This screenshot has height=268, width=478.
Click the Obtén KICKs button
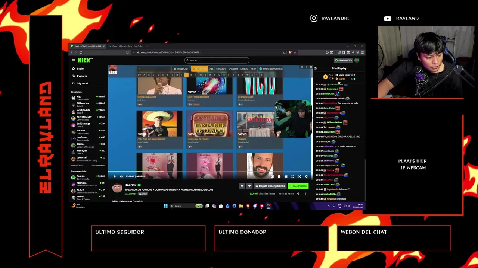pyautogui.click(x=344, y=60)
